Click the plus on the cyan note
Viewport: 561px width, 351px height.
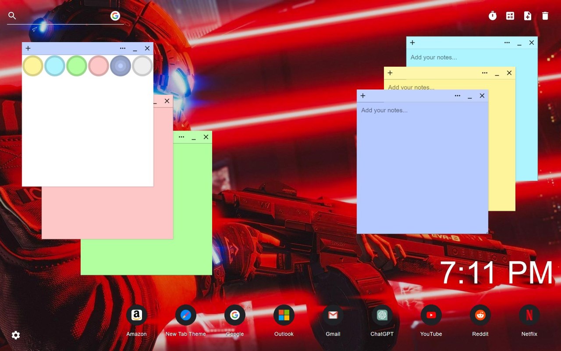(412, 43)
